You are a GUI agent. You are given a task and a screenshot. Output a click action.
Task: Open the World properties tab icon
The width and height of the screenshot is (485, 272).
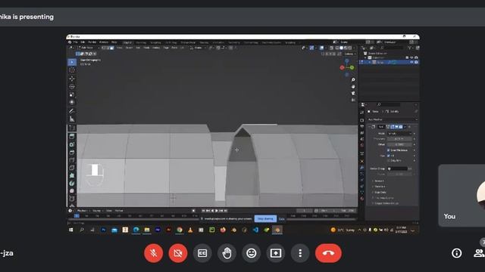point(362,145)
